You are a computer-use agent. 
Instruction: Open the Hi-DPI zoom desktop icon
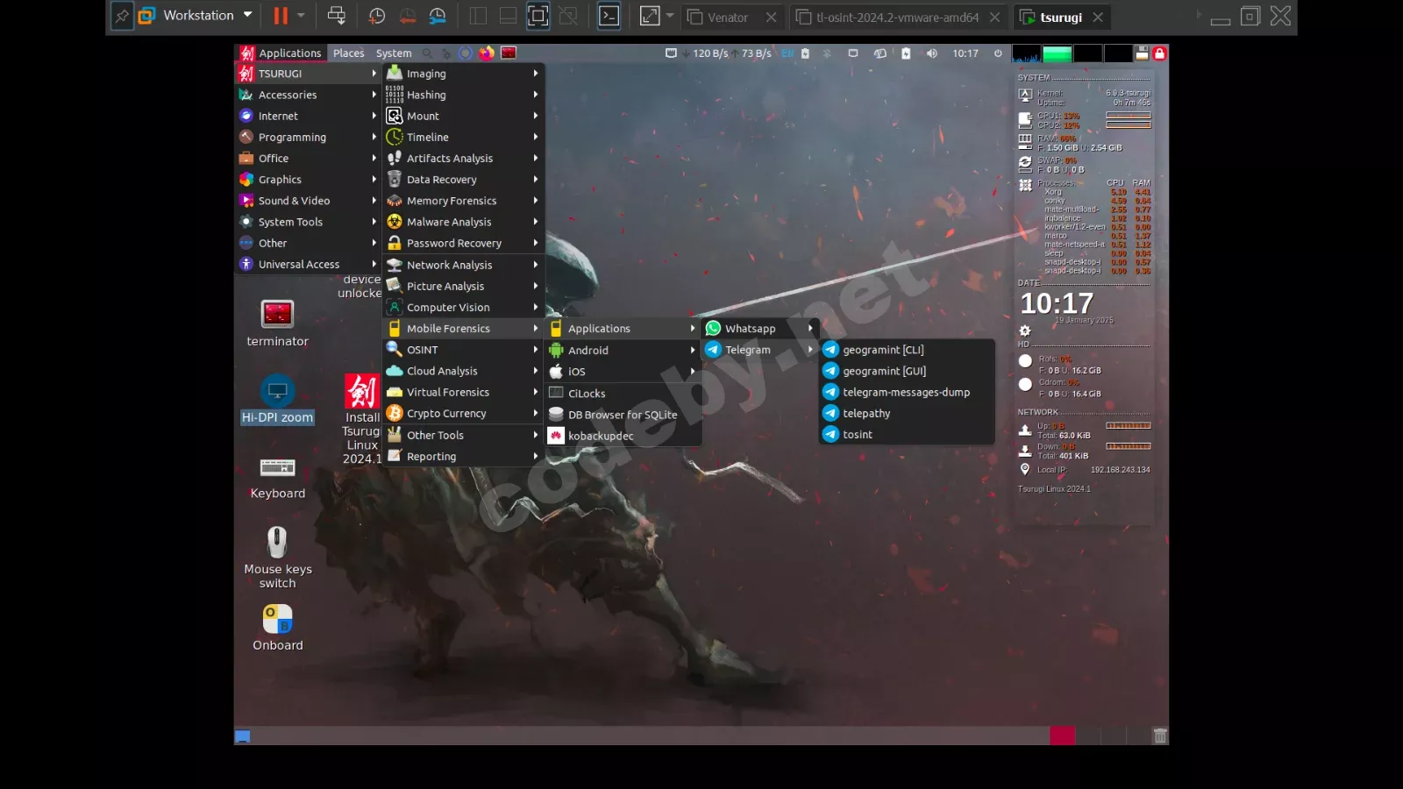[277, 400]
